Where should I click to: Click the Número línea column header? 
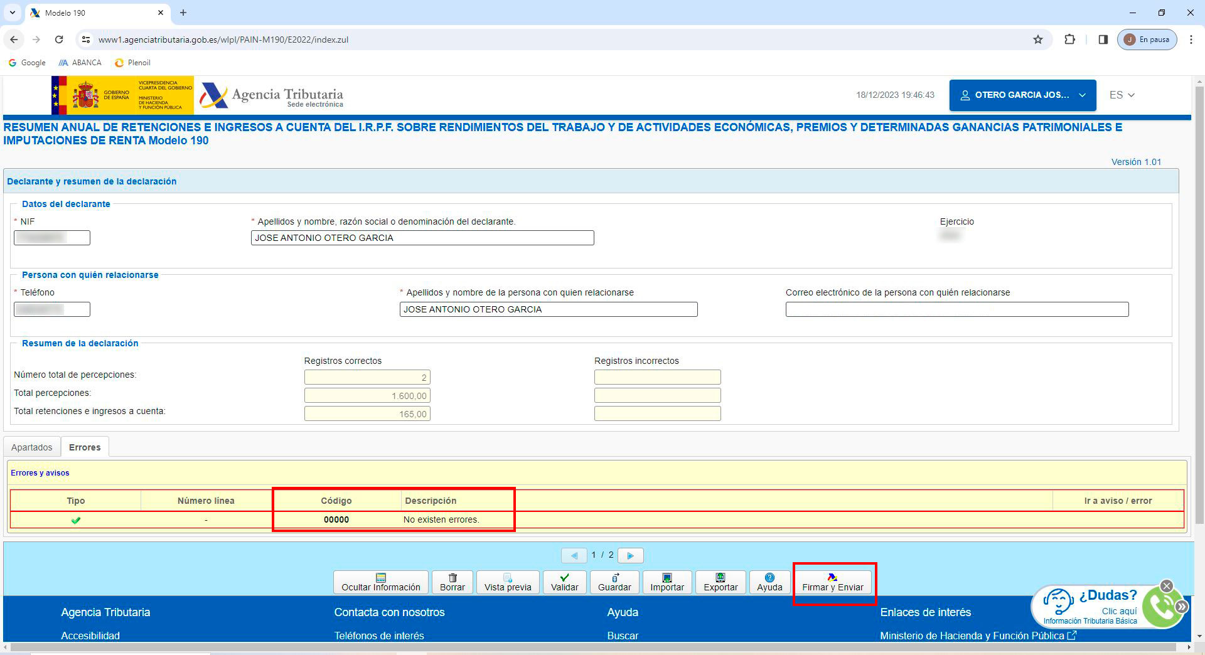(206, 501)
